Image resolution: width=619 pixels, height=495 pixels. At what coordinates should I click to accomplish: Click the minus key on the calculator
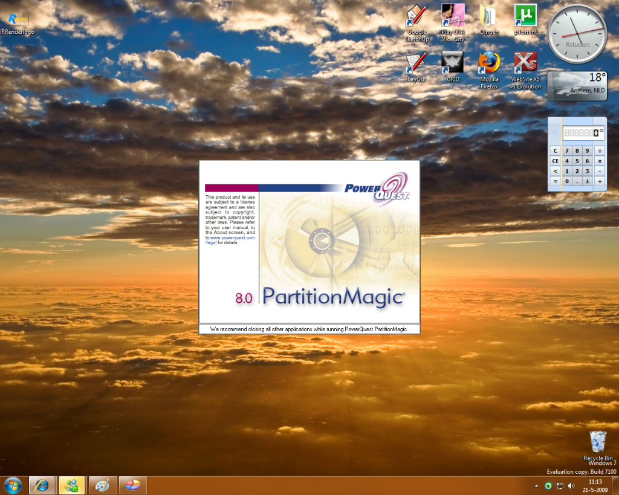[x=600, y=171]
